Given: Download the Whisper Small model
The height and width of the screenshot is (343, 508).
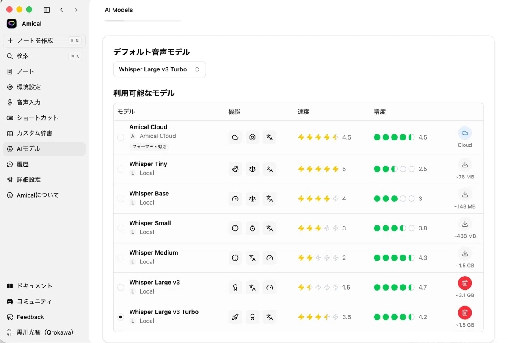Looking at the screenshot, I should click(x=465, y=224).
